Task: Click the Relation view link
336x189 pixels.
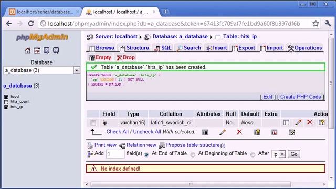Action: 141,145
